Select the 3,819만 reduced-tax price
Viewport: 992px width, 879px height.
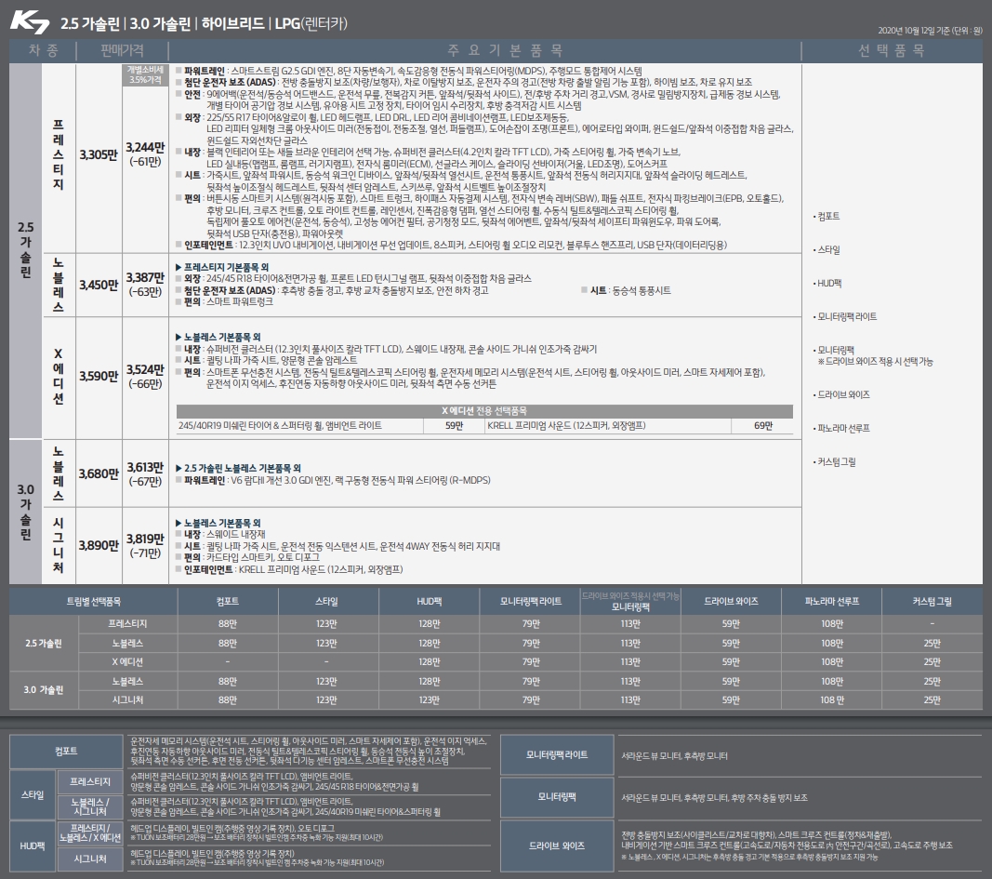coord(145,539)
